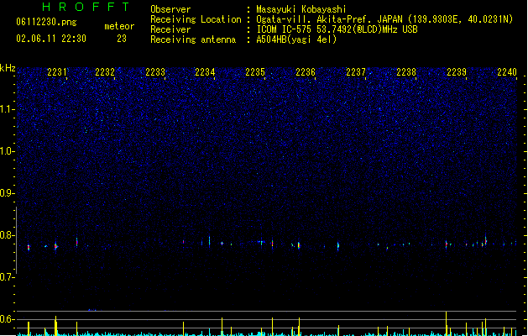Click the antenna value A504HB(yagi 4el)
This screenshot has width=528, height=336.
click(296, 39)
